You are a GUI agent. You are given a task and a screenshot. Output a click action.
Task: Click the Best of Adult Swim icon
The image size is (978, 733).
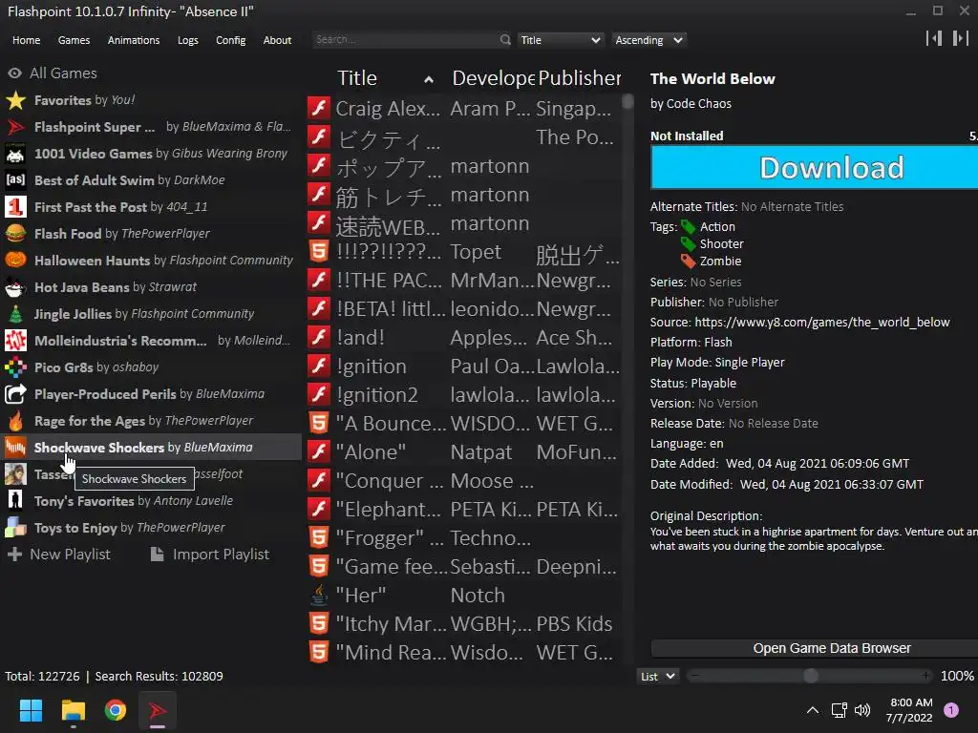[15, 180]
